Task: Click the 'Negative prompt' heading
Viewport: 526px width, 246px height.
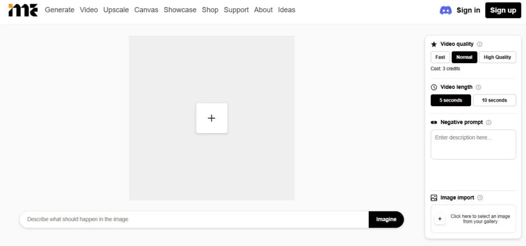Action: 462,123
